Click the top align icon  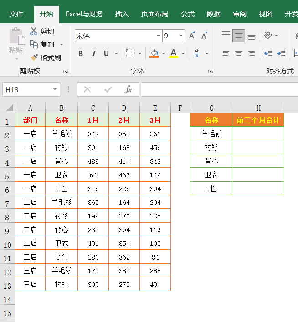click(x=226, y=36)
